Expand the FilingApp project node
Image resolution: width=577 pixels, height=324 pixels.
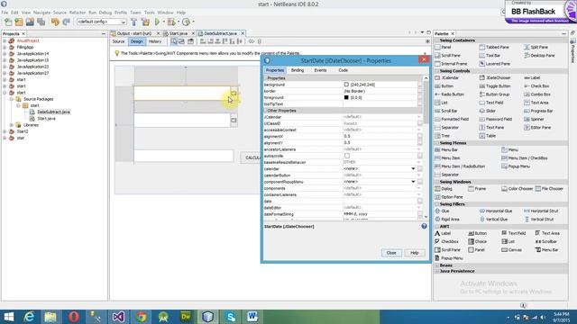[x=5, y=48]
